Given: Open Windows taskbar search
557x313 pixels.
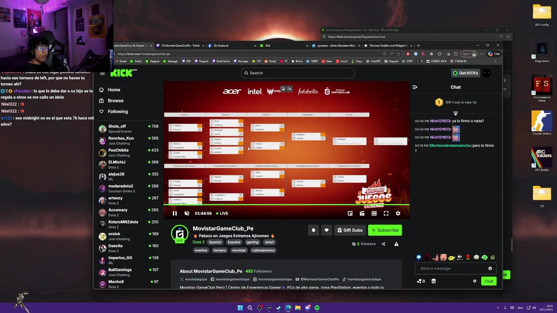Looking at the screenshot, I should click(250, 308).
